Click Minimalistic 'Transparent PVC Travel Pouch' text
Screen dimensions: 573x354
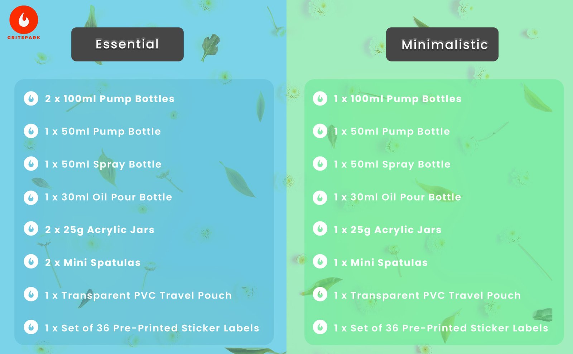click(435, 295)
